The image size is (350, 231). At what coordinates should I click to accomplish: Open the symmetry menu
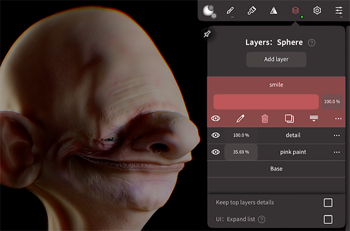click(x=274, y=10)
